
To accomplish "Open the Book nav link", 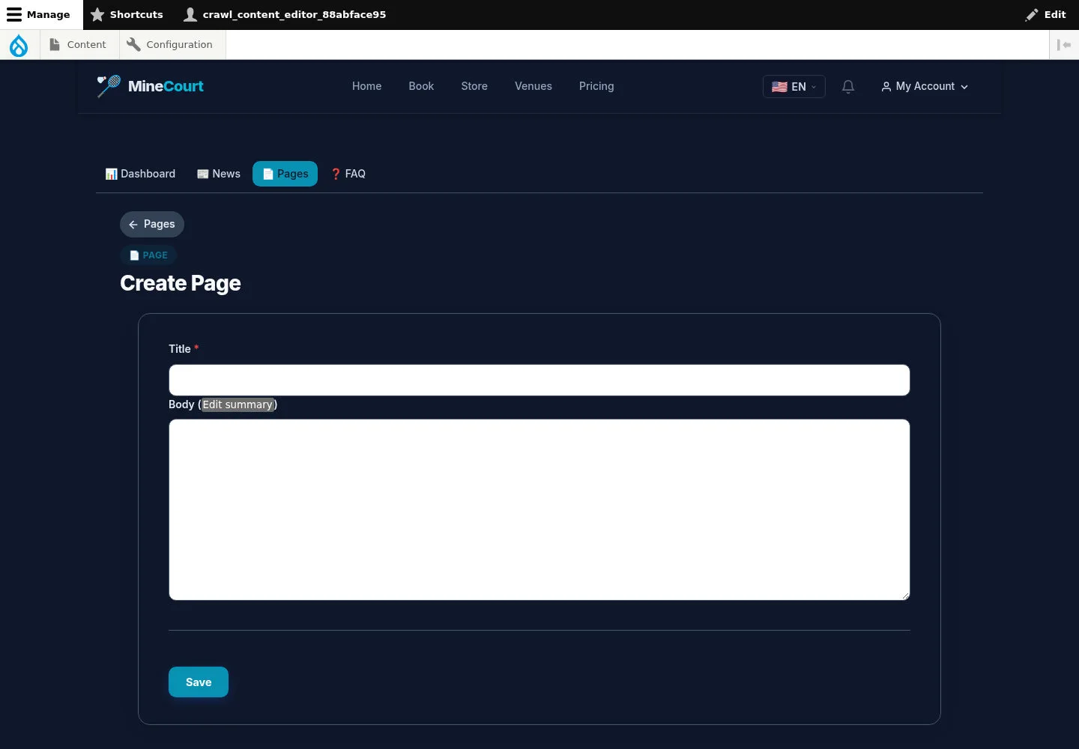I will point(421,86).
